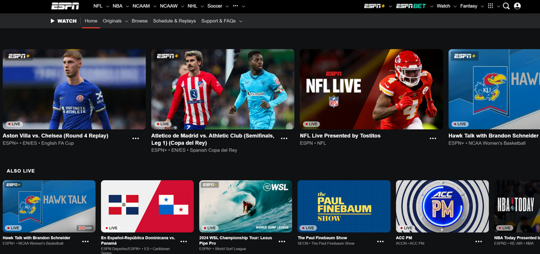Open The Paul Finebaum Show title link

tap(323, 238)
